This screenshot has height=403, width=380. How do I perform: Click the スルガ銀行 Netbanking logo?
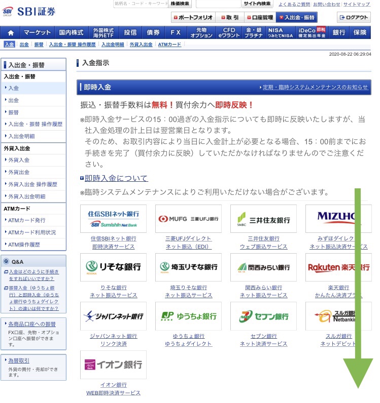(338, 316)
